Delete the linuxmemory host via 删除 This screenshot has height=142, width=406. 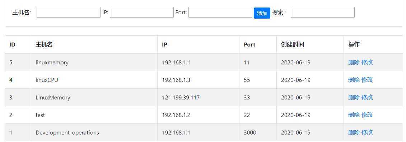(354, 62)
